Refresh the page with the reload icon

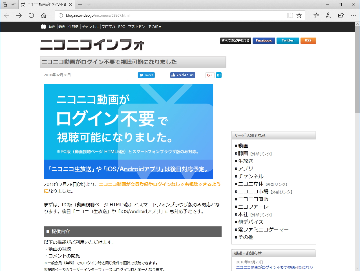[x=31, y=16]
